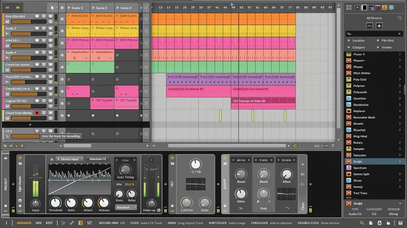Mute the ASM Kit 1 track
407x228 pixels.
pos(50,40)
